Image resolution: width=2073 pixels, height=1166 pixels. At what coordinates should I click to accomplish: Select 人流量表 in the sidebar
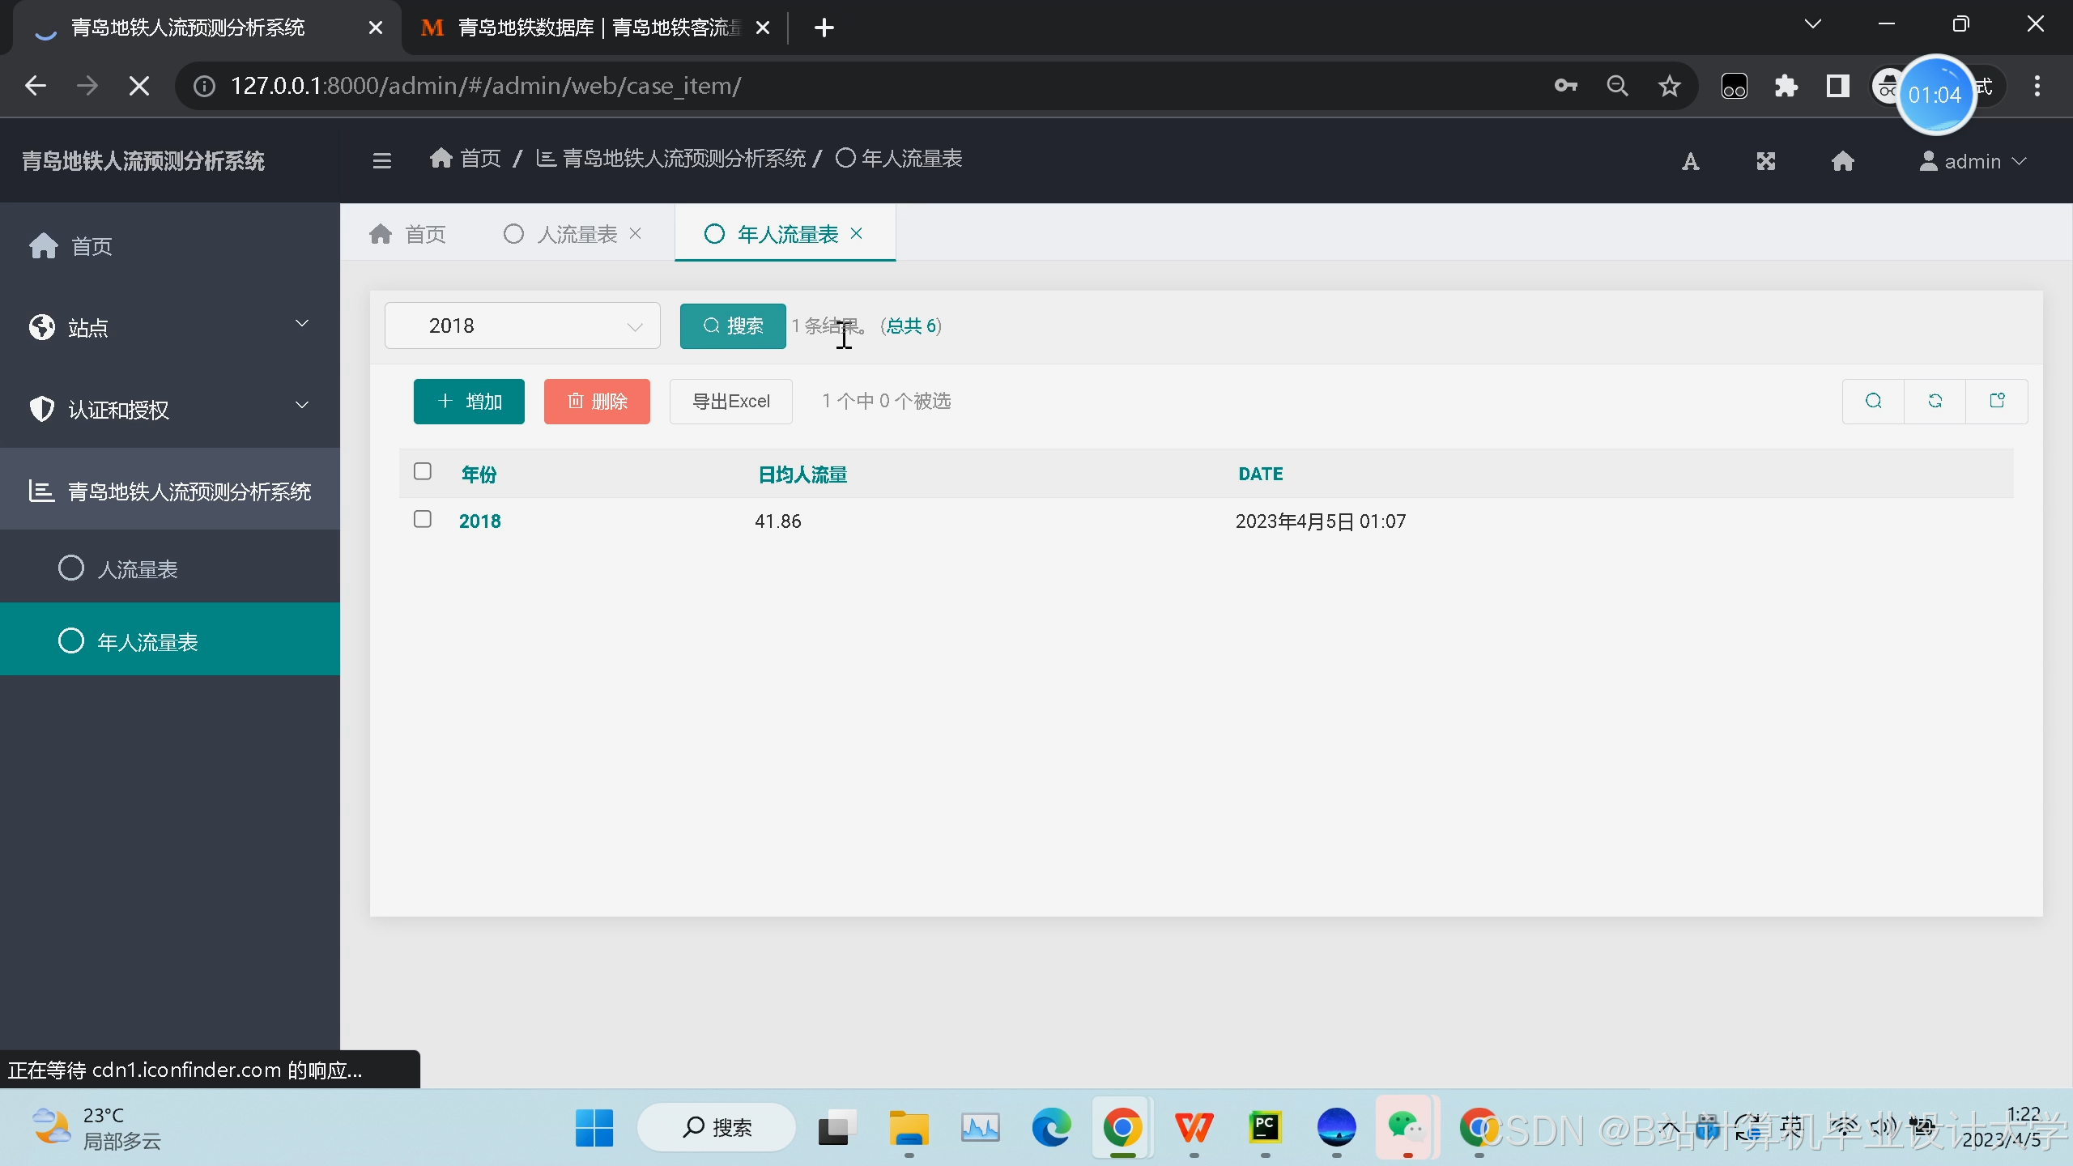[x=170, y=568]
